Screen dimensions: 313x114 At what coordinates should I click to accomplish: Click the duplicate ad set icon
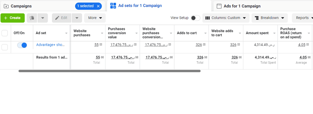tap(32, 18)
